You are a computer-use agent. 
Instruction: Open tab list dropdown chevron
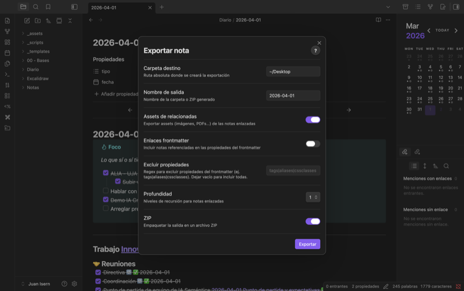388,7
